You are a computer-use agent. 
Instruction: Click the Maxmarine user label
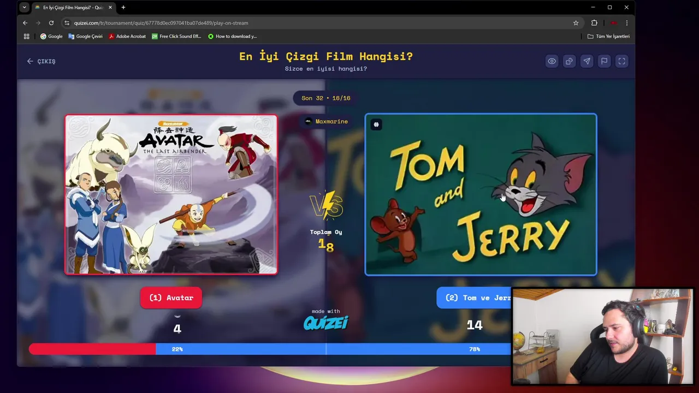point(327,121)
